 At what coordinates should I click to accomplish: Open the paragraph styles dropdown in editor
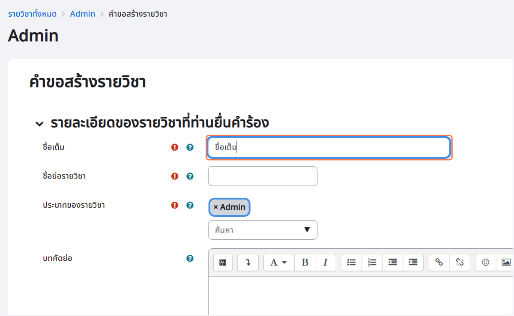coord(279,262)
